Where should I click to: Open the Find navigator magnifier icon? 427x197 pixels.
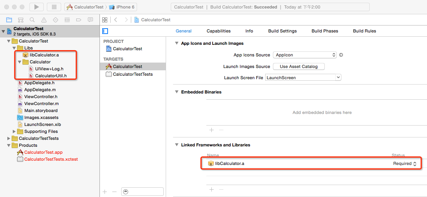pos(32,20)
